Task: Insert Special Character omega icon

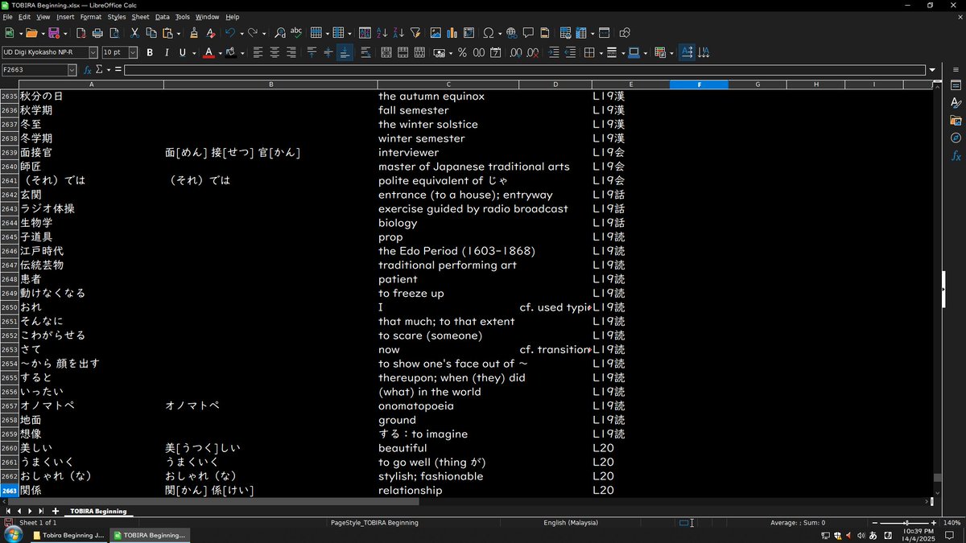Action: (488, 33)
